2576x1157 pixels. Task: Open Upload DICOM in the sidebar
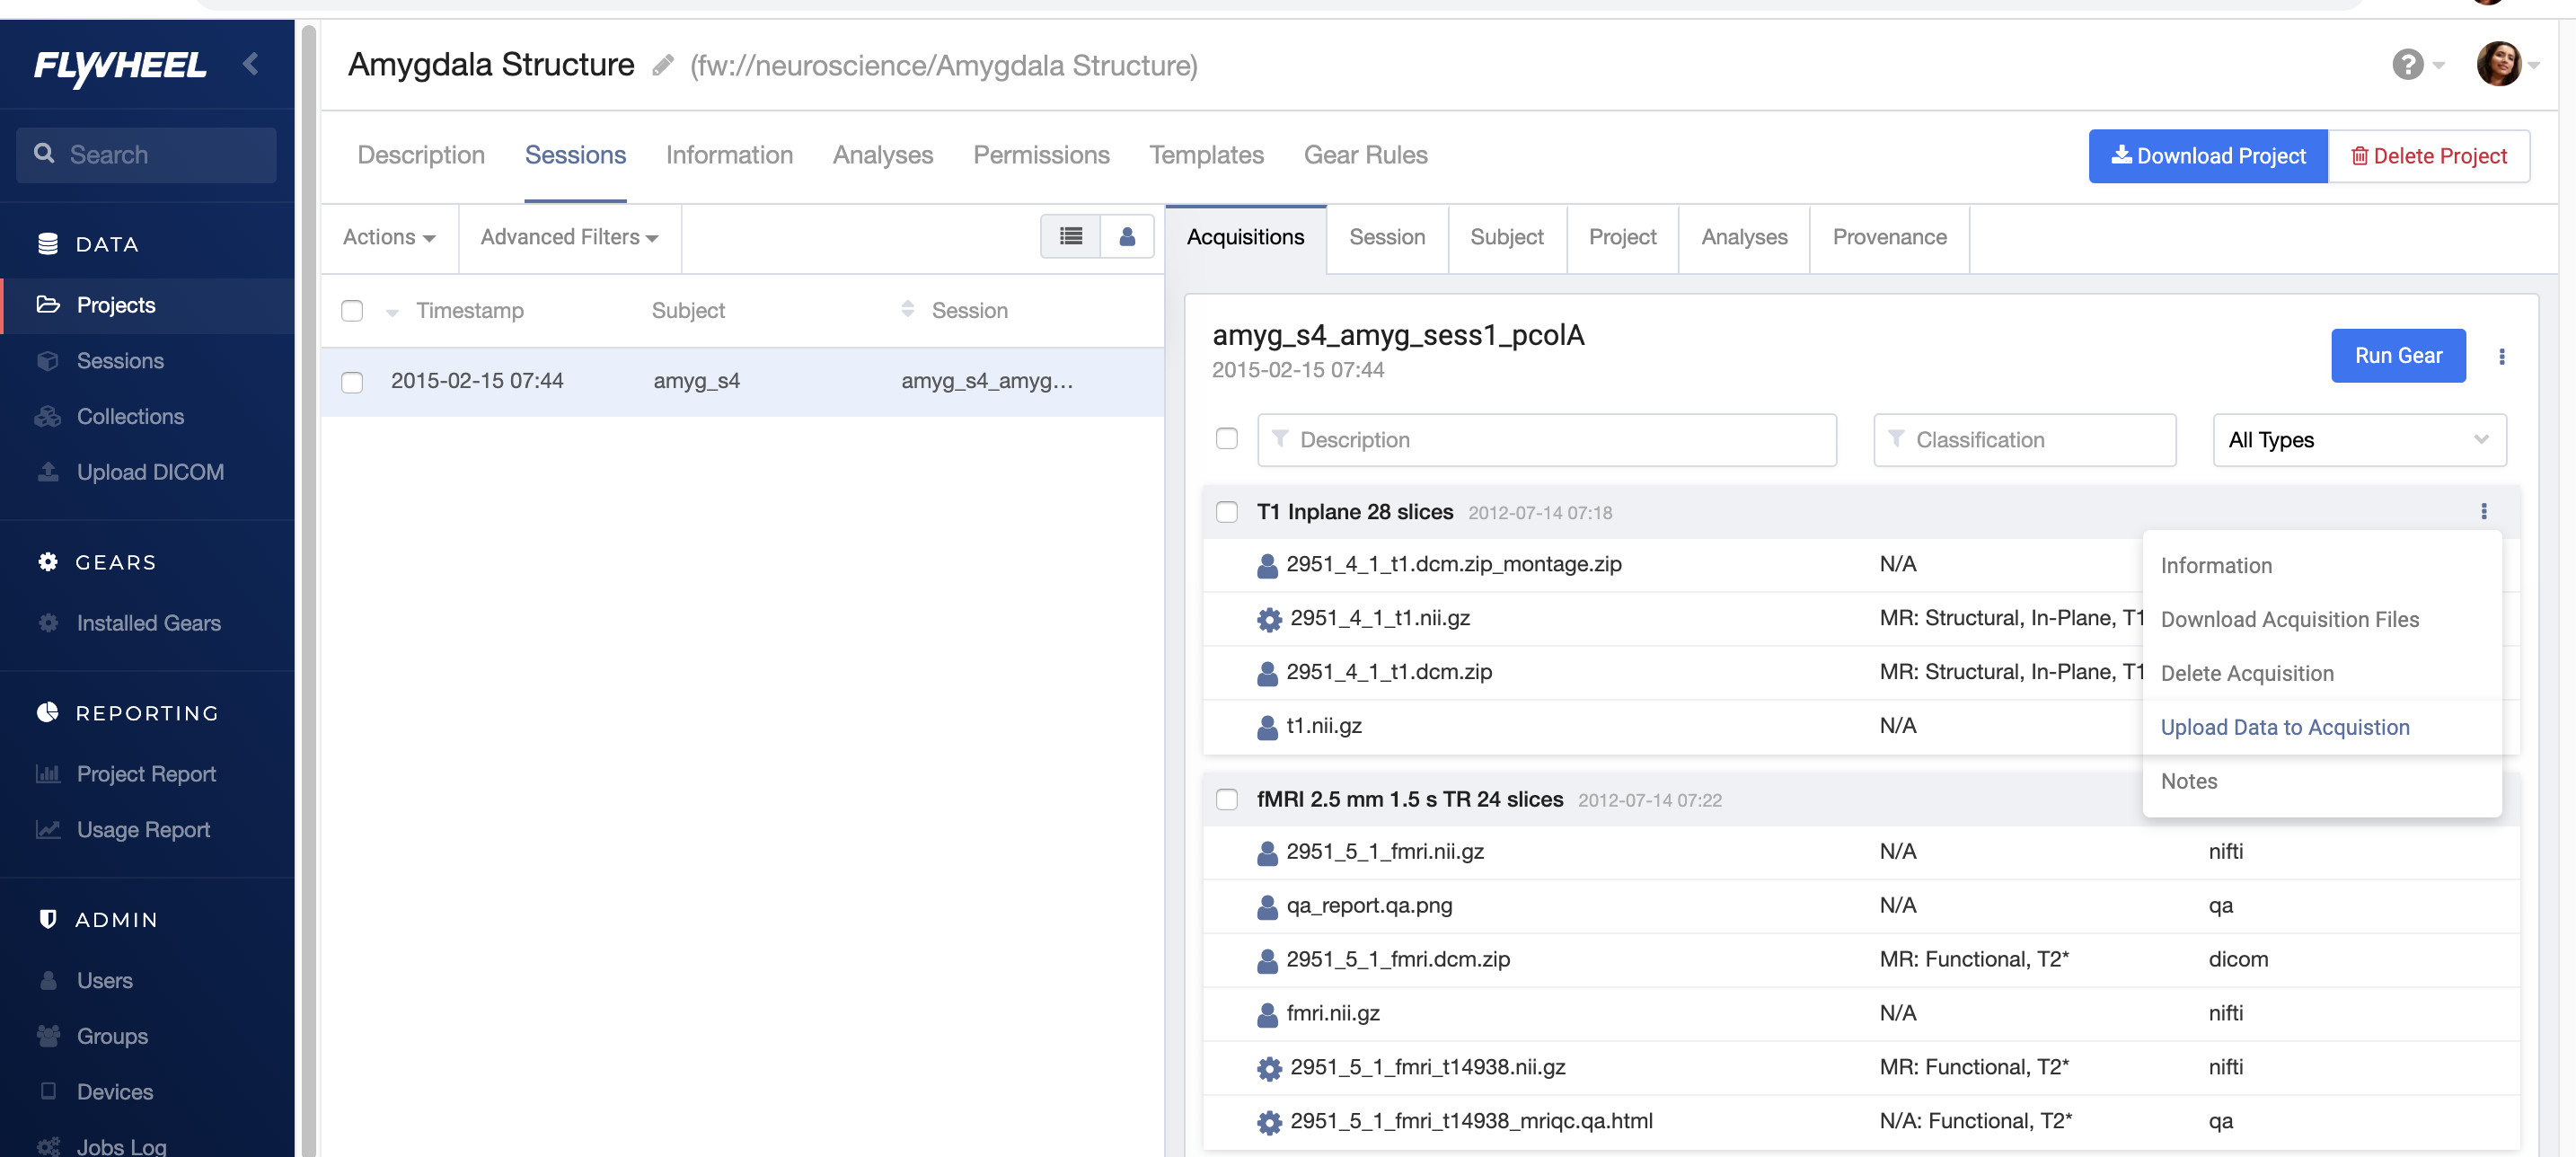(150, 472)
